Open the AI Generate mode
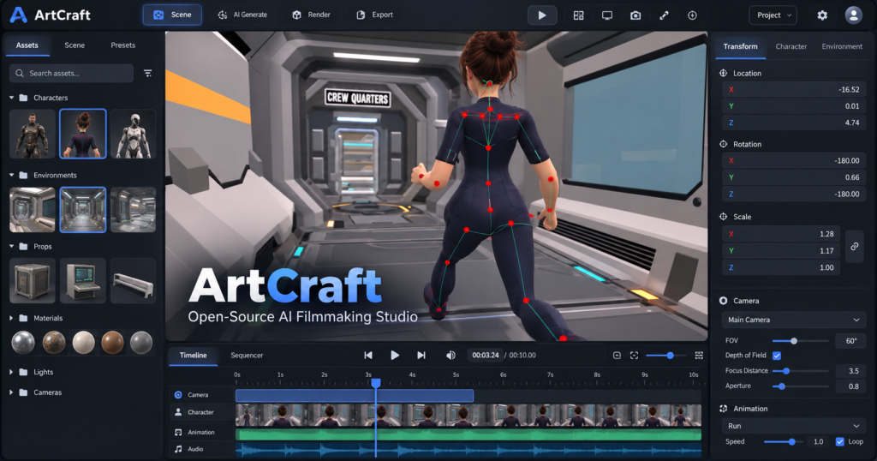 pos(242,15)
